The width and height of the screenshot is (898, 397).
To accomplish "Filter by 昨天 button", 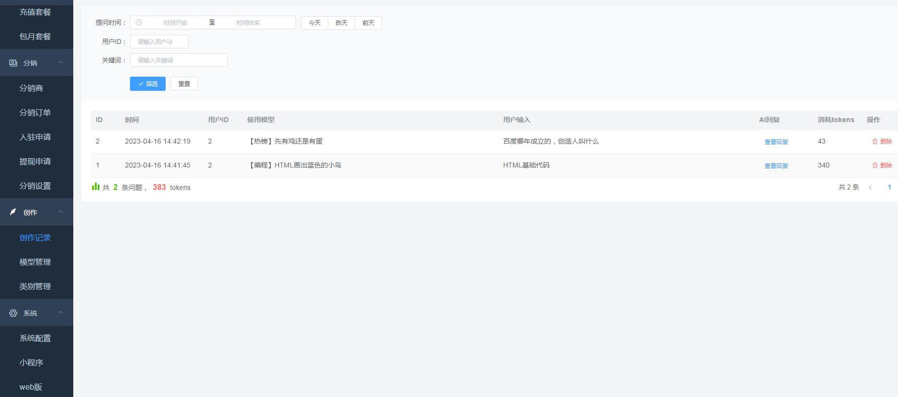I will 342,23.
